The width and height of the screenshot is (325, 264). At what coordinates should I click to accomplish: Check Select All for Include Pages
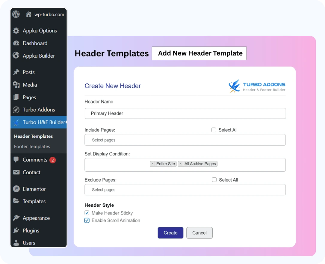(214, 130)
